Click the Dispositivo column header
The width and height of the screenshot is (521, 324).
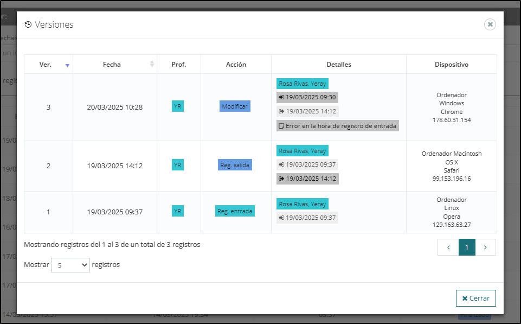pyautogui.click(x=452, y=64)
